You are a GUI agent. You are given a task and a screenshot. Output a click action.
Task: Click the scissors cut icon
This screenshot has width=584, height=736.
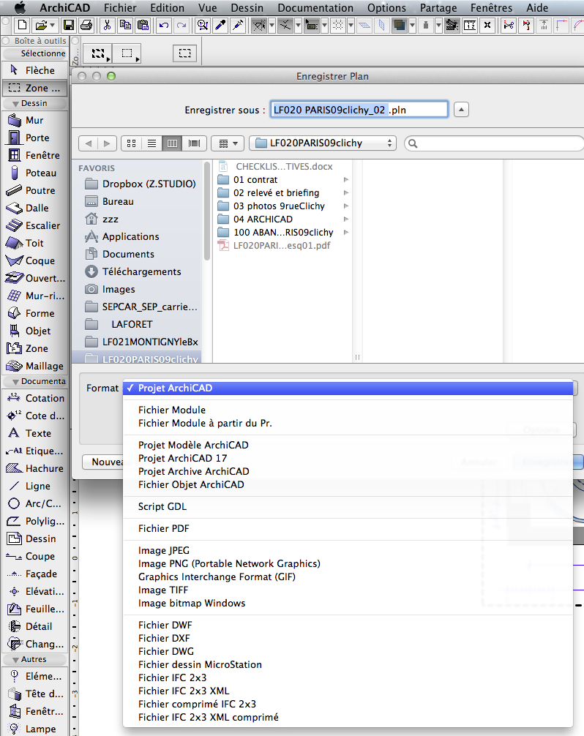(x=107, y=26)
